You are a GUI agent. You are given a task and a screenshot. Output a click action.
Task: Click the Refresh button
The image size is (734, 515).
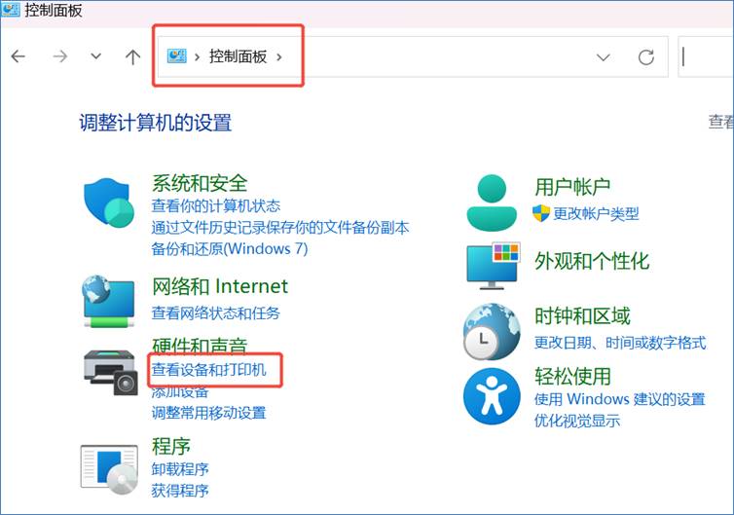click(x=646, y=57)
